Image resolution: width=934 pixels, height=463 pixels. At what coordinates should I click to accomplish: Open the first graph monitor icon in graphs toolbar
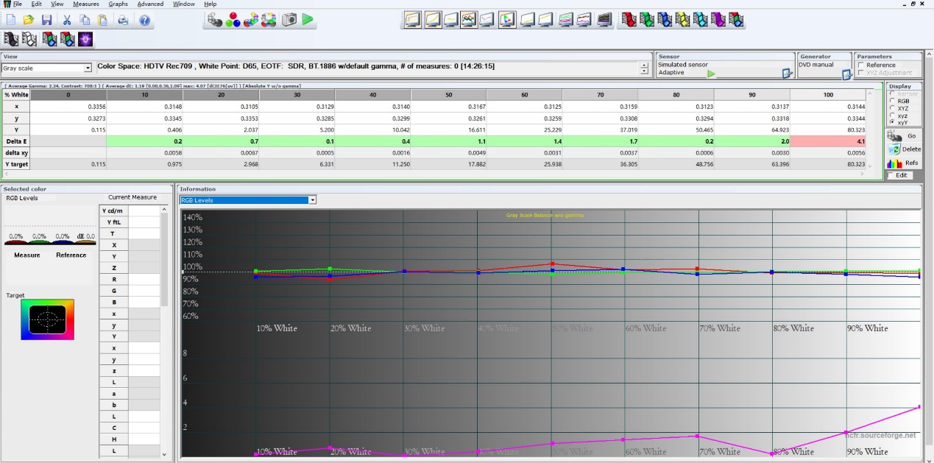(412, 20)
